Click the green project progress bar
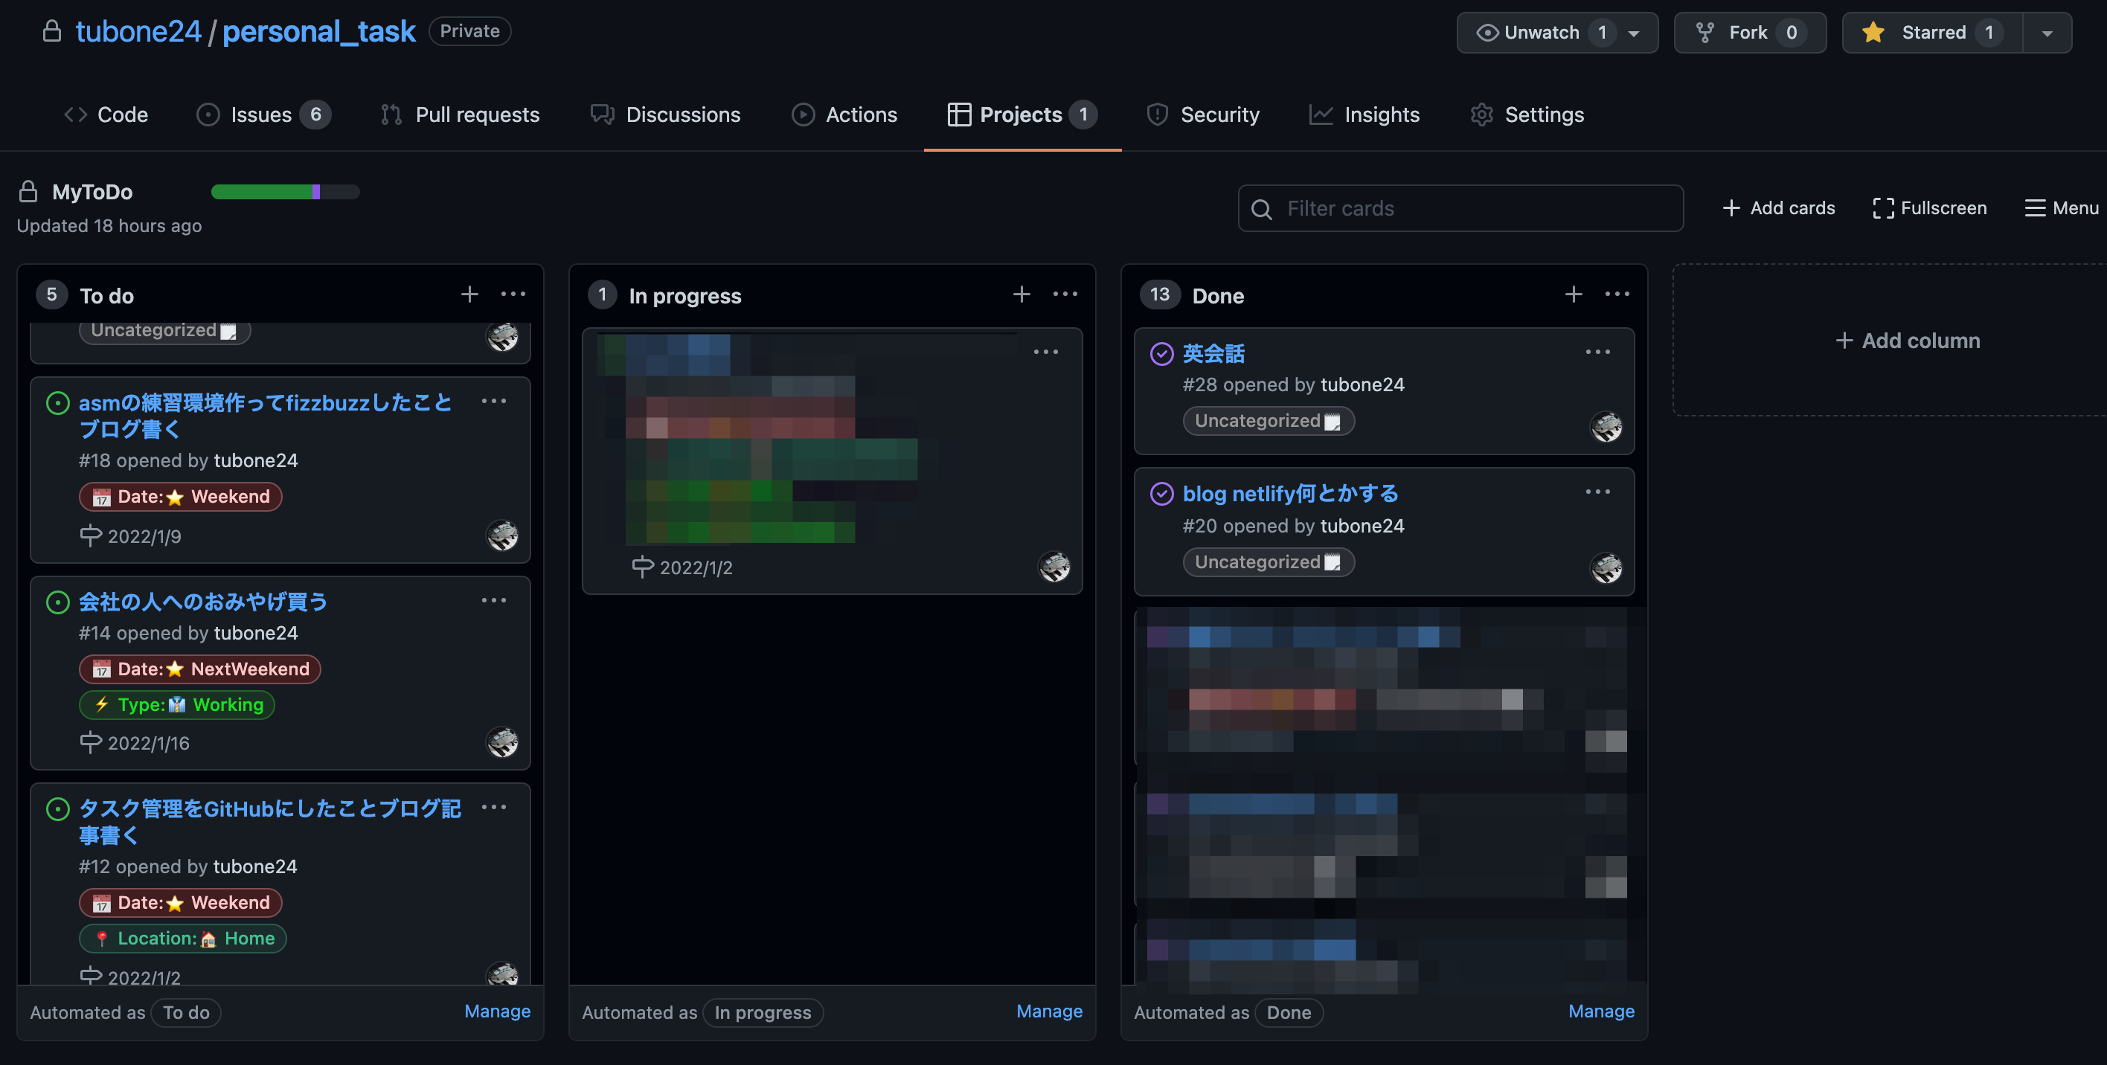The height and width of the screenshot is (1065, 2107). [x=262, y=191]
